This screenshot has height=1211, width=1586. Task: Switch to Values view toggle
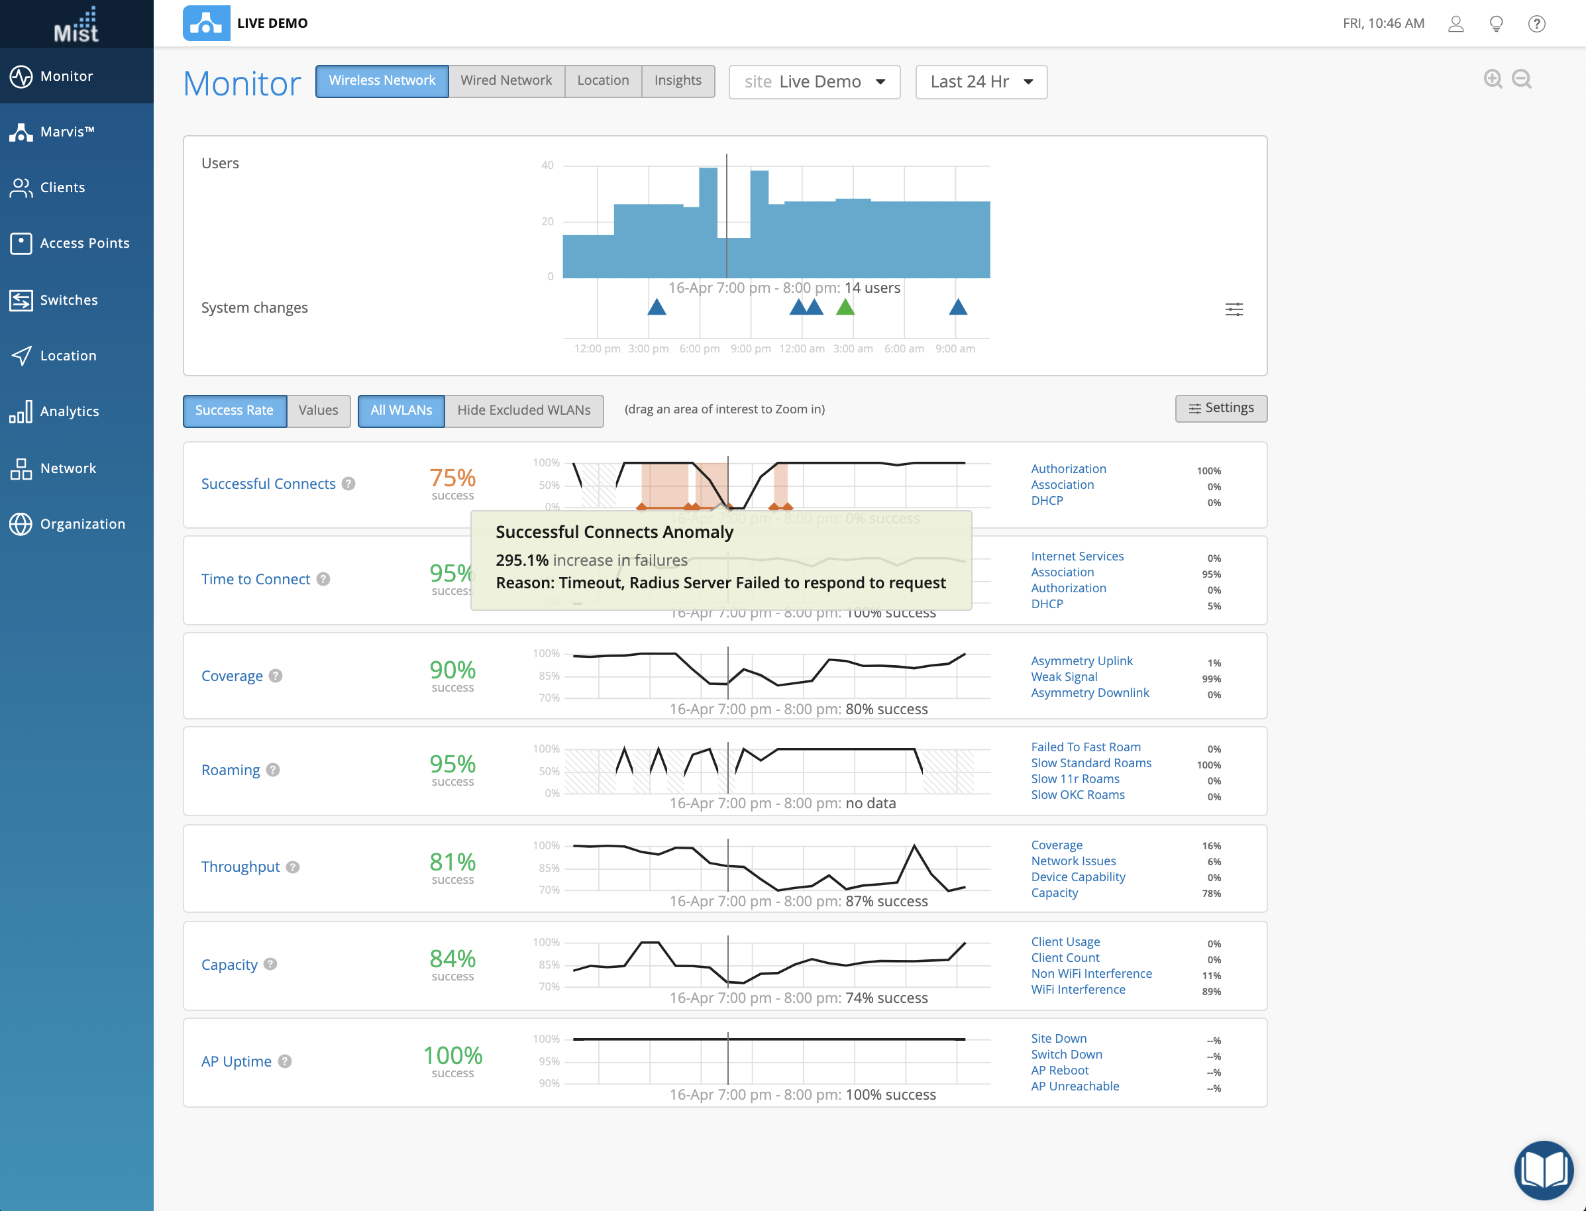[318, 410]
